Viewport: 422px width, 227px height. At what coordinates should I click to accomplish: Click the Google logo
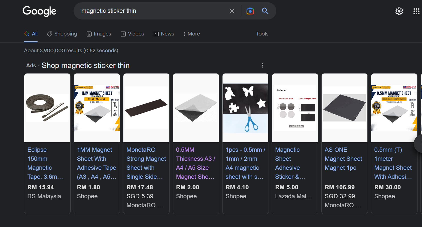click(40, 11)
